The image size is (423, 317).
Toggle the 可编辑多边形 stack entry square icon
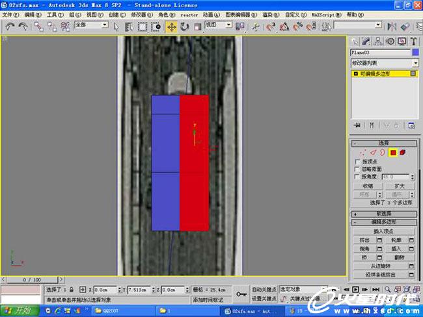click(413, 73)
